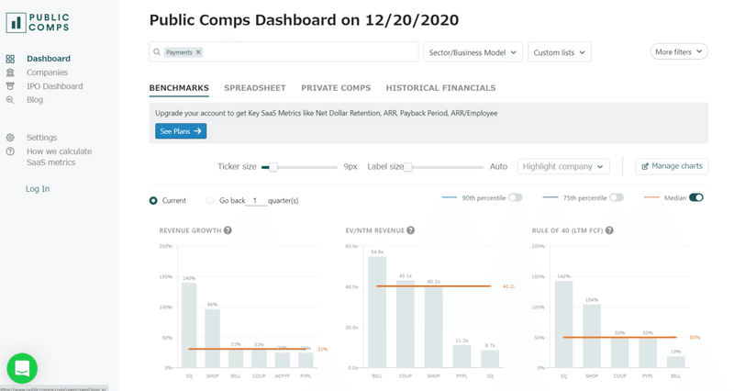
Task: Click the See Plans button
Action: tap(181, 131)
